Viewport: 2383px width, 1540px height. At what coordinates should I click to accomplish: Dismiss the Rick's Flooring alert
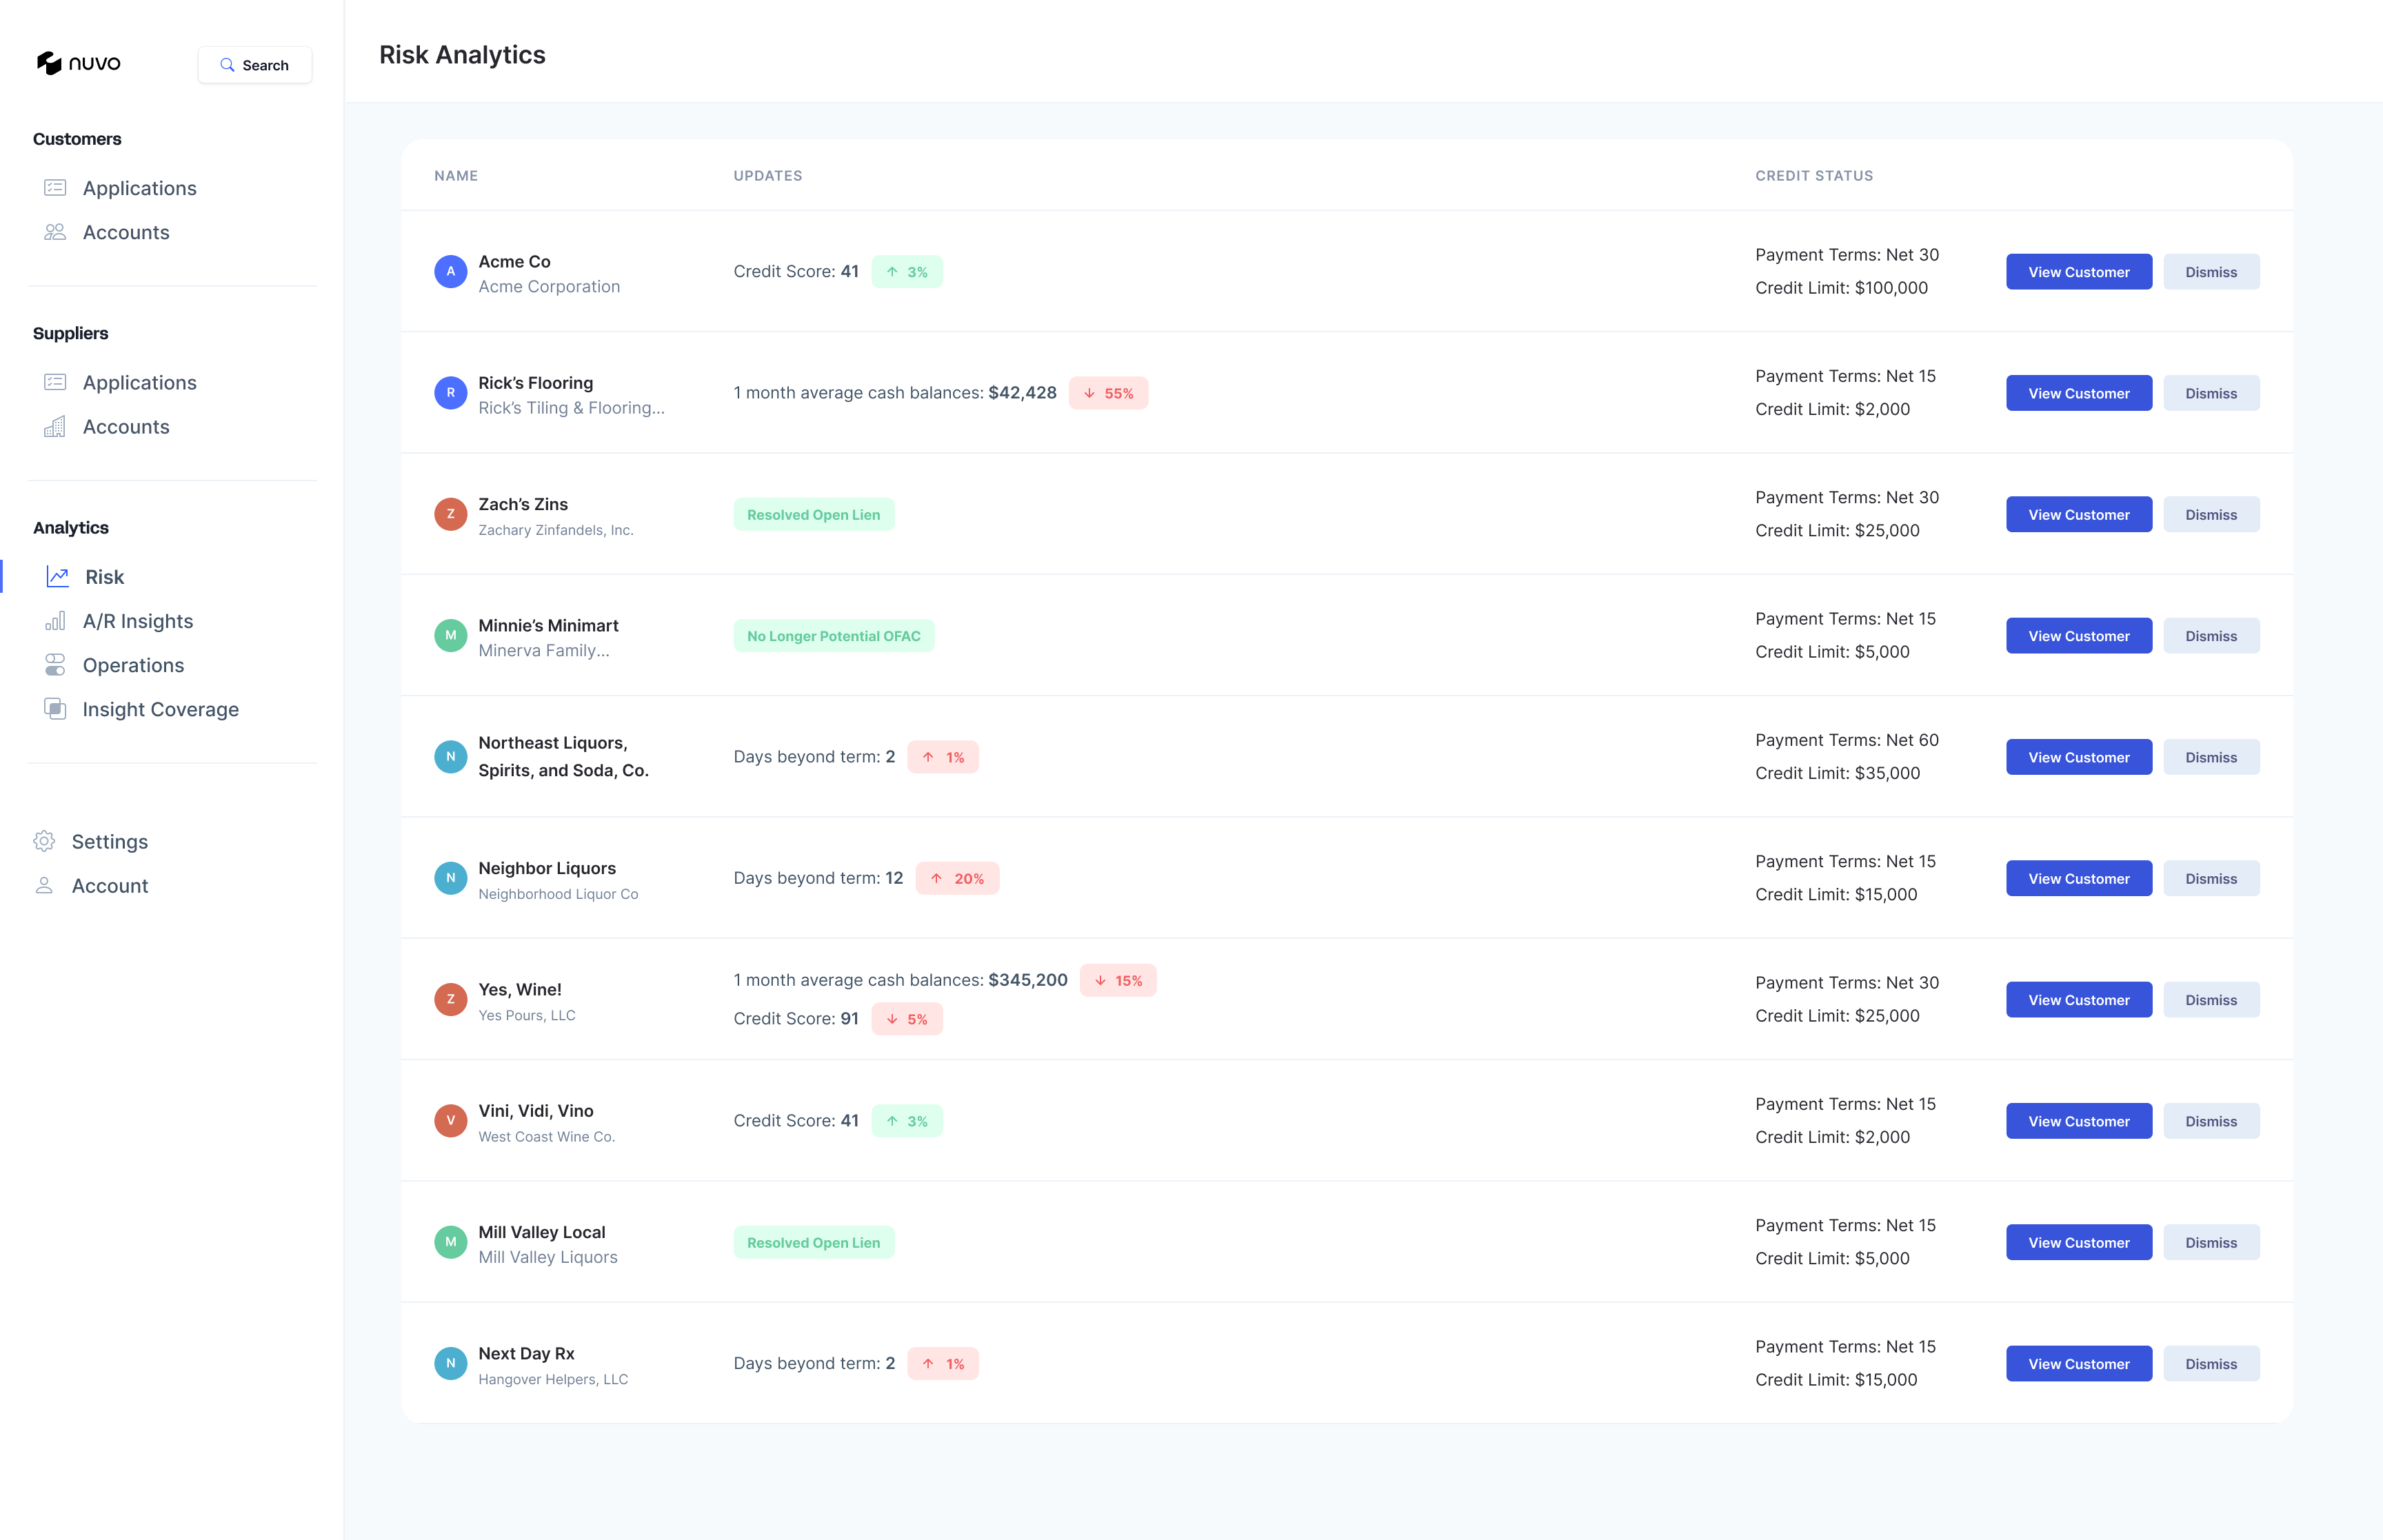pos(2210,393)
